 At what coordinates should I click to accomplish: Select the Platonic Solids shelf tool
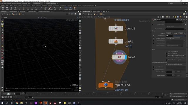[x=60, y=8]
